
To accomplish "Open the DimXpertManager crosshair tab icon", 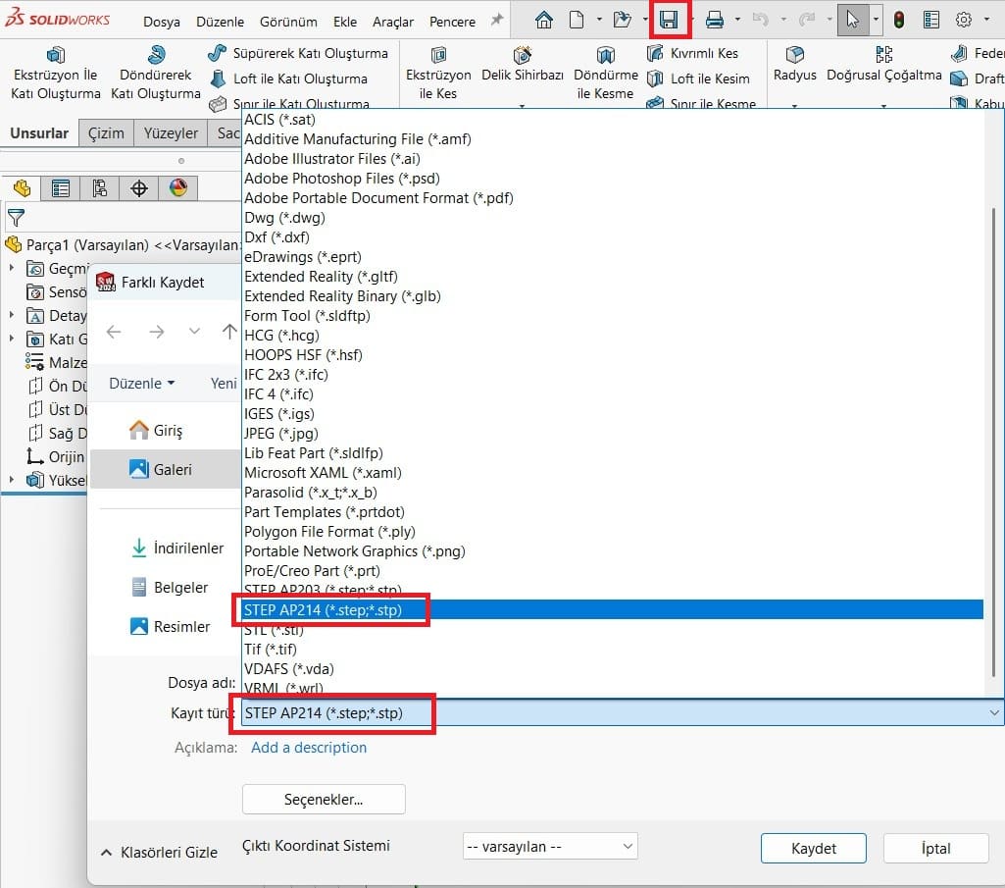I will coord(138,188).
